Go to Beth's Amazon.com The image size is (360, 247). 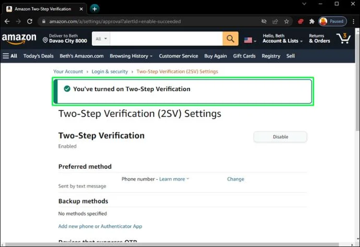click(x=81, y=56)
